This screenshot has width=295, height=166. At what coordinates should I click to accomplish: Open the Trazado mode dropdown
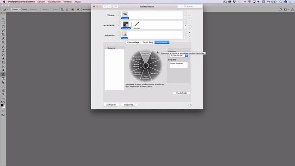(16, 9)
